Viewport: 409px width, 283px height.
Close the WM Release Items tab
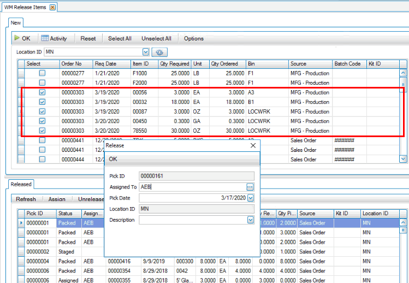coord(52,7)
